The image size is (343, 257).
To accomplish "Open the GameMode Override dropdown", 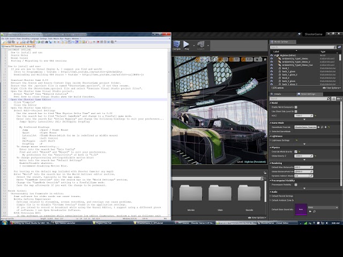I will [x=305, y=127].
